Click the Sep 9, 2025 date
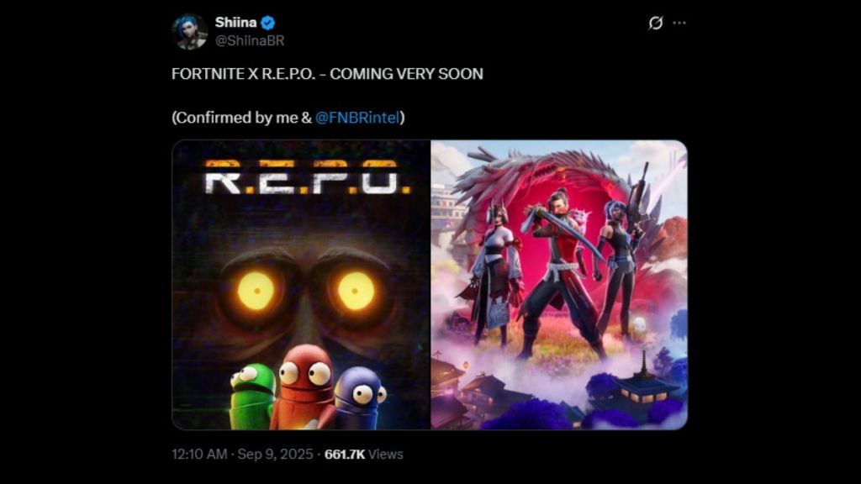The height and width of the screenshot is (484, 861). tap(275, 455)
